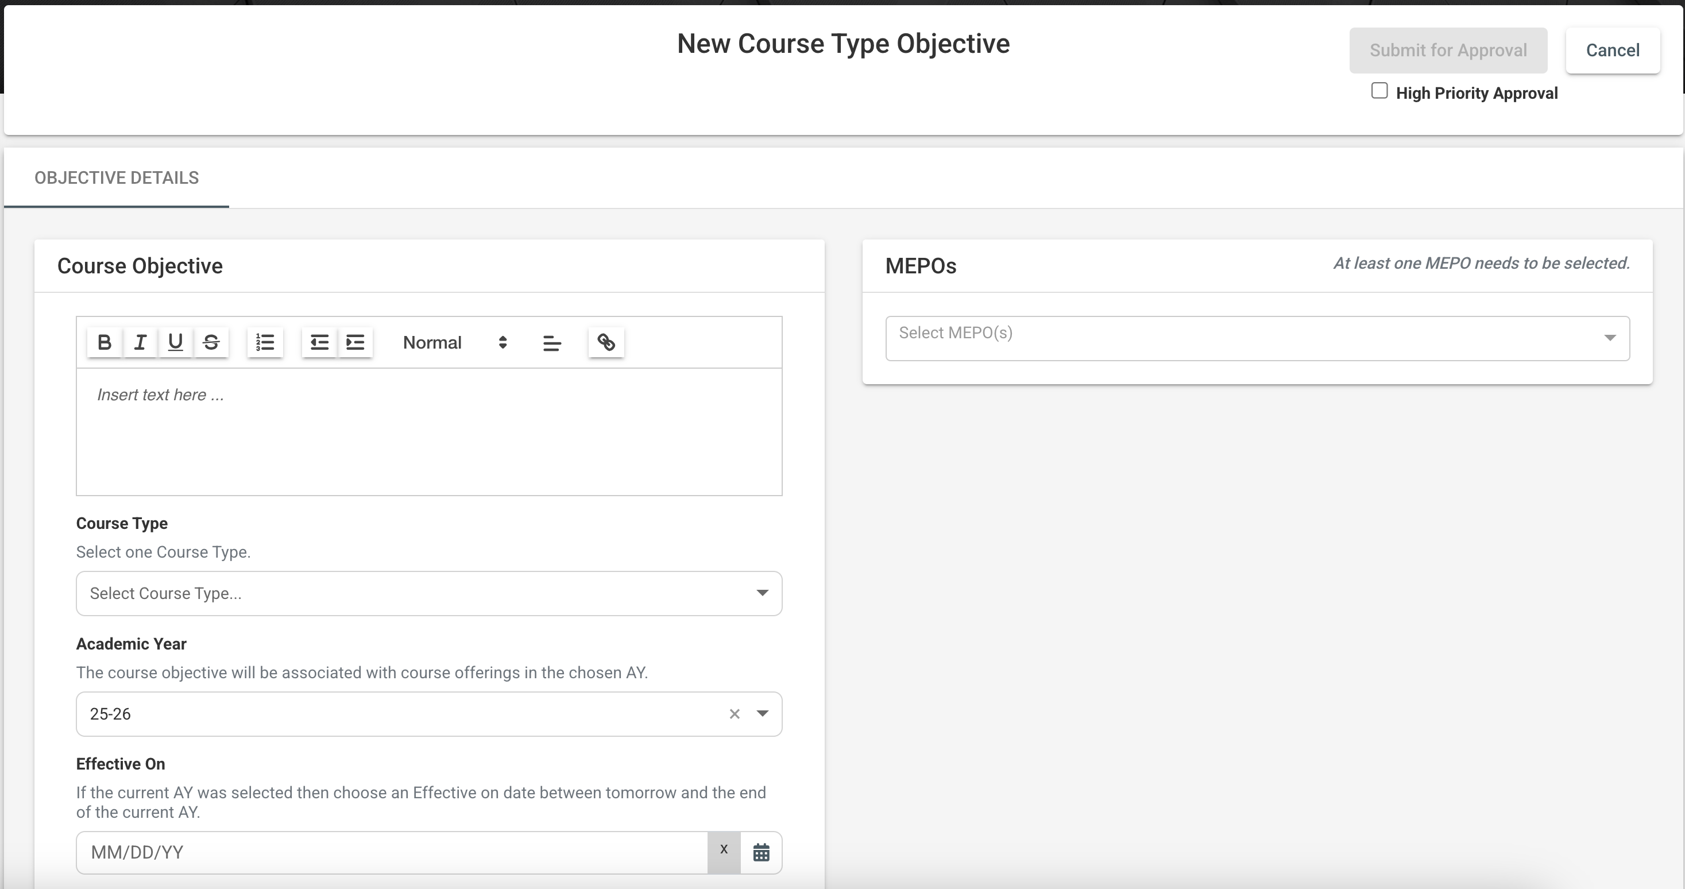Image resolution: width=1685 pixels, height=889 pixels.
Task: Enable High Priority Approval checkbox
Action: tap(1379, 91)
